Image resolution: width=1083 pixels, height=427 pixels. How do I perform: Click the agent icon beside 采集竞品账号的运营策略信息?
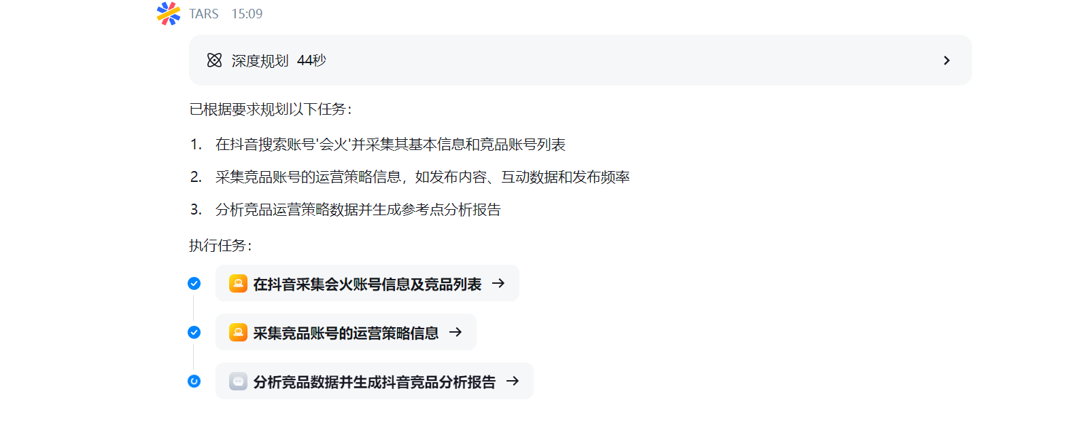pyautogui.click(x=238, y=332)
